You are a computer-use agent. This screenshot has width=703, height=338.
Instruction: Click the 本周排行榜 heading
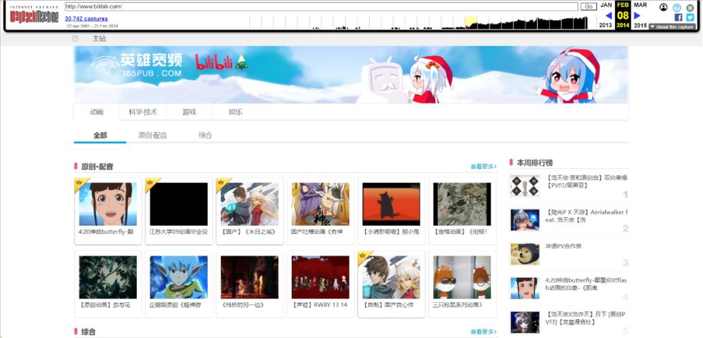535,162
